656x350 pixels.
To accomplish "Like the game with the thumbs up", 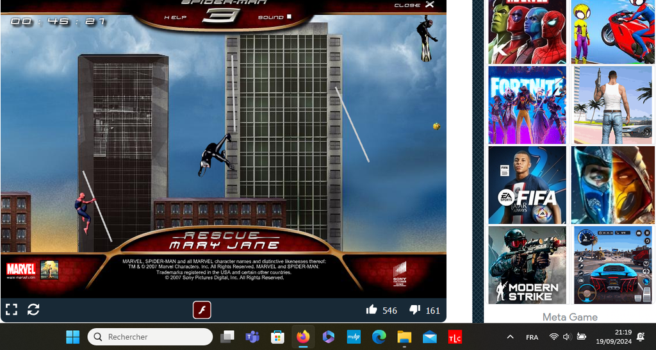I will tap(372, 310).
